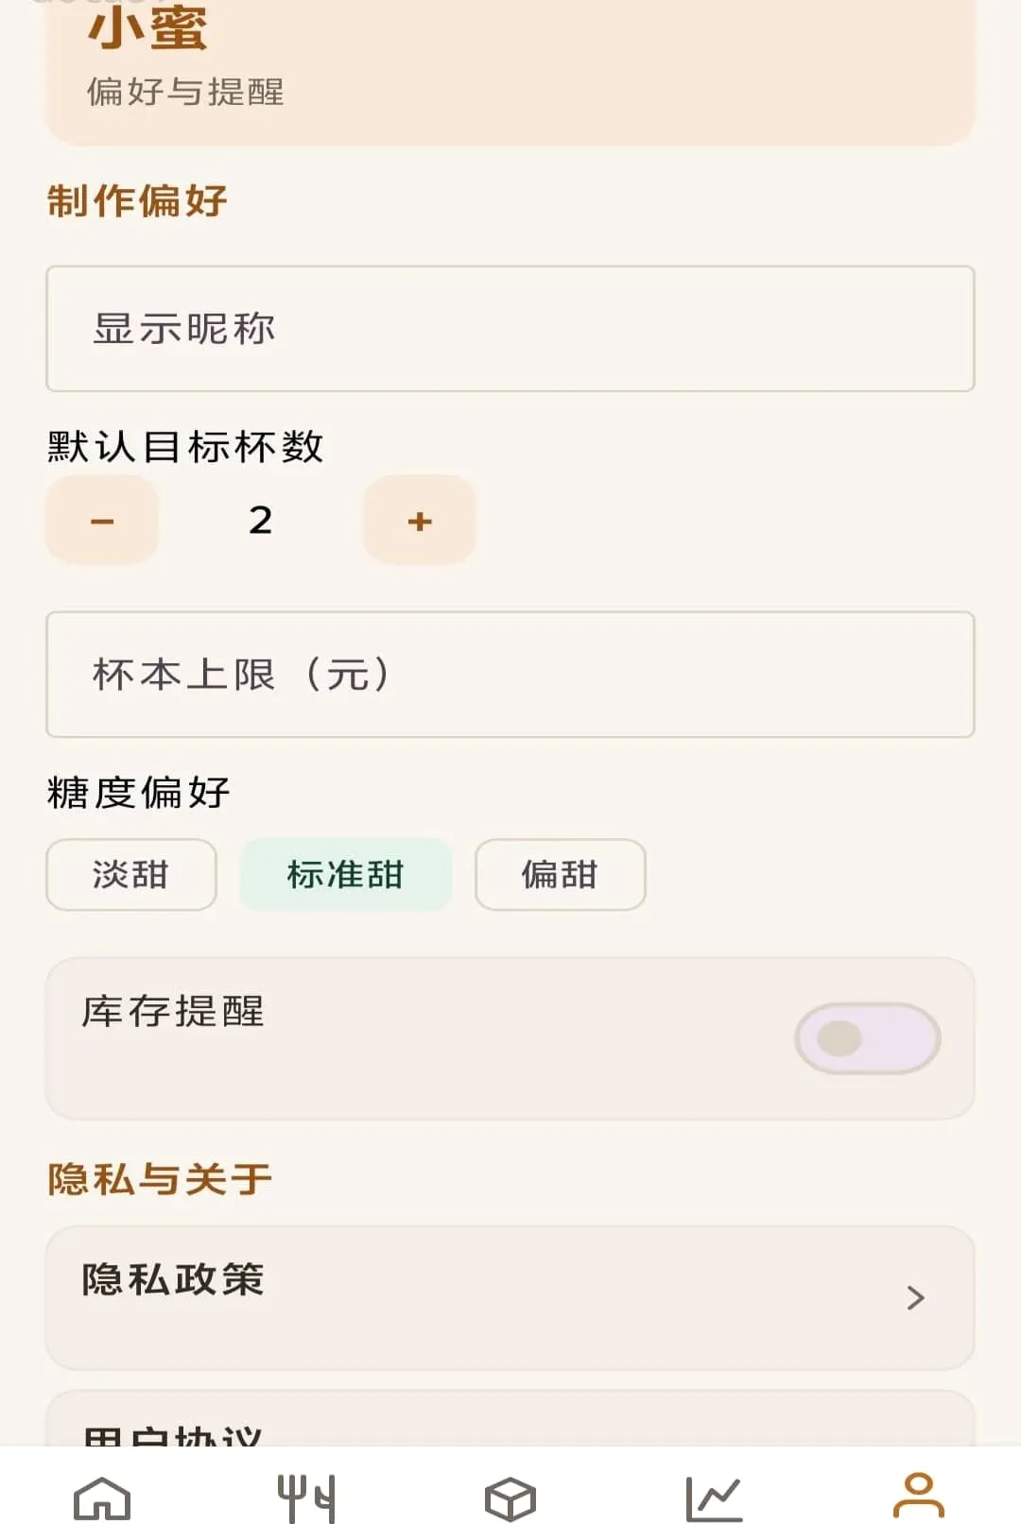Open the home tab icon
The height and width of the screenshot is (1524, 1021).
102,1498
